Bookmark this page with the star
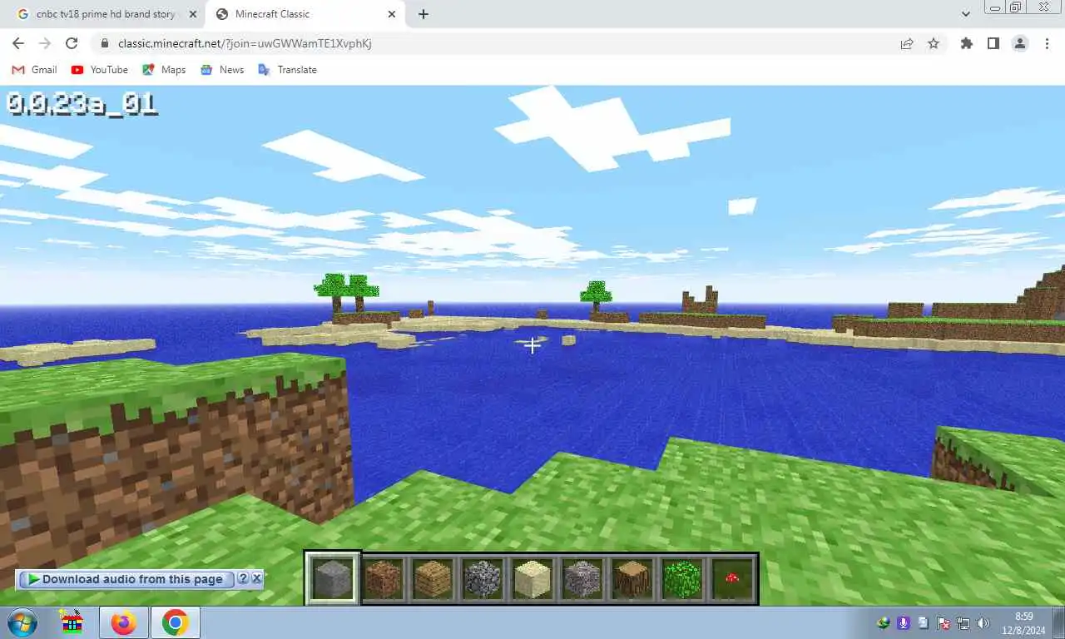Viewport: 1065px width, 639px height. click(934, 43)
